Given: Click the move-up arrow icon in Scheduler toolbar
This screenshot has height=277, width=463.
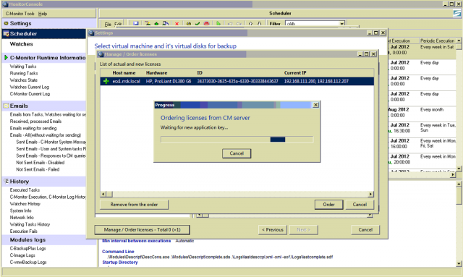Looking at the screenshot, I should click(x=251, y=24).
